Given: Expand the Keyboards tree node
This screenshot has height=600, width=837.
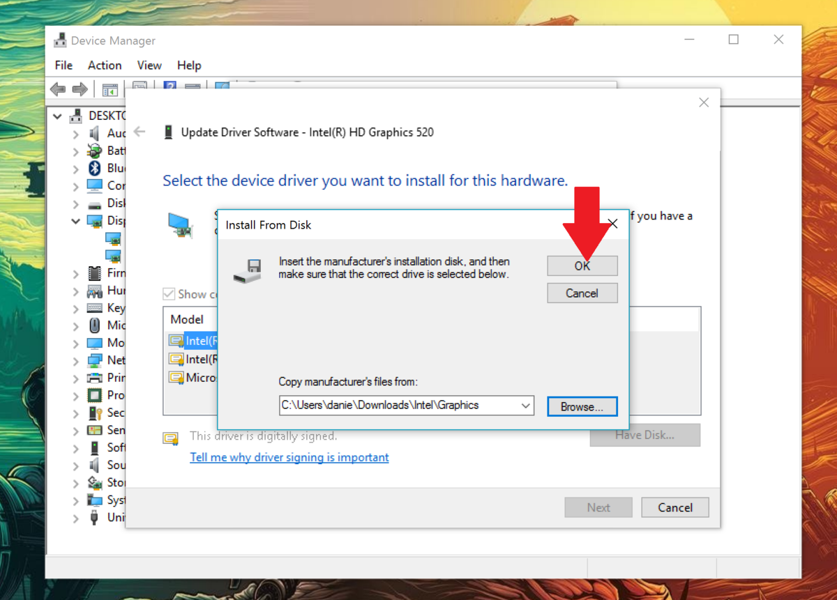Looking at the screenshot, I should (76, 308).
